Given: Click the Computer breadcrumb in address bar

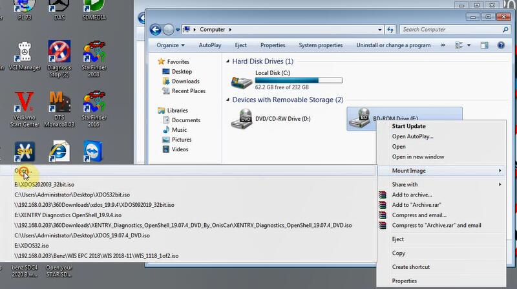Looking at the screenshot, I should 213,30.
